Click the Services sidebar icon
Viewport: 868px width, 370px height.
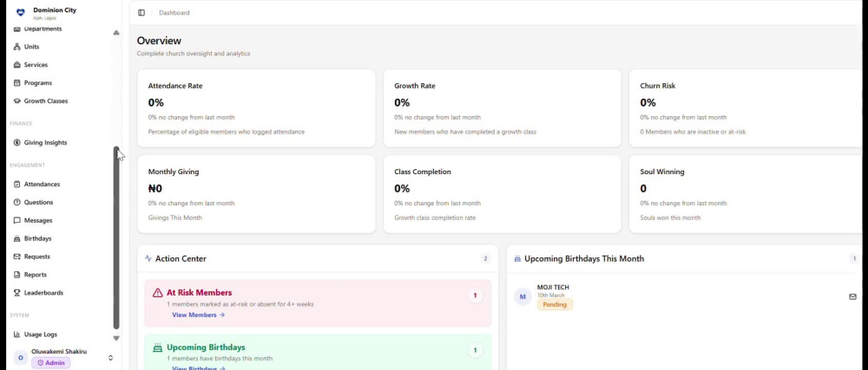pos(17,65)
